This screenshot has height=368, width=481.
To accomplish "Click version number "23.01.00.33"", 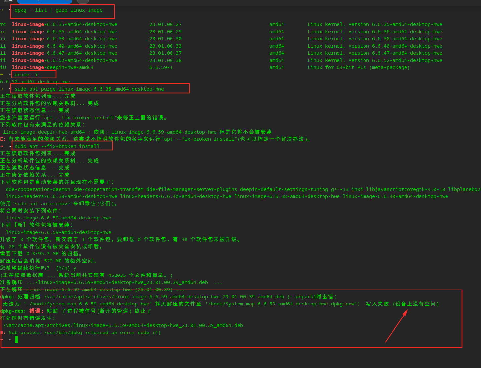I will coord(165,46).
